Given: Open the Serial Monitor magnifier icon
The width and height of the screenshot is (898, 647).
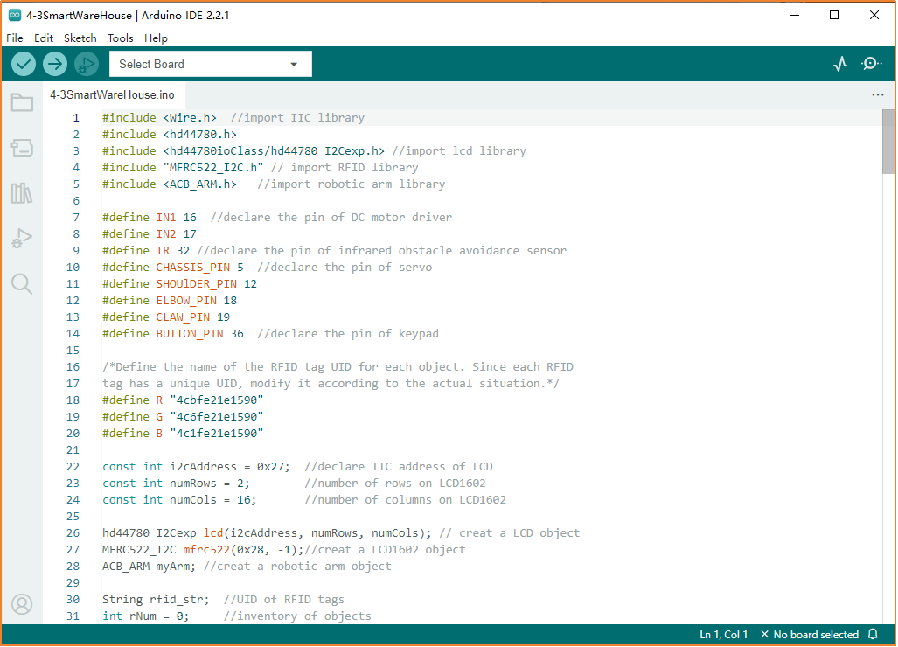Looking at the screenshot, I should coord(870,63).
